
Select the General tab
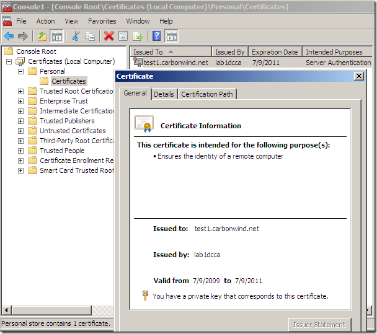click(135, 93)
